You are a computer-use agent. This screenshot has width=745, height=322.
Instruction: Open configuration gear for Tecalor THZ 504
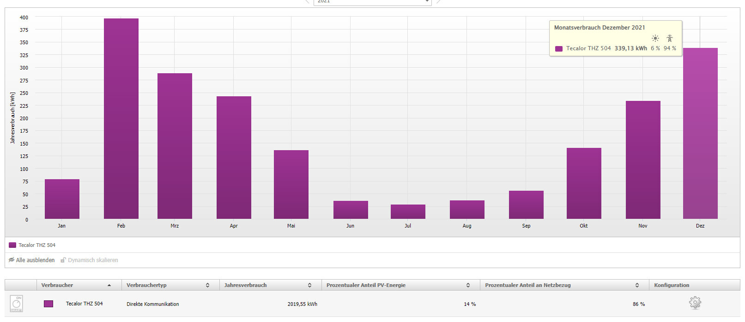coord(695,303)
